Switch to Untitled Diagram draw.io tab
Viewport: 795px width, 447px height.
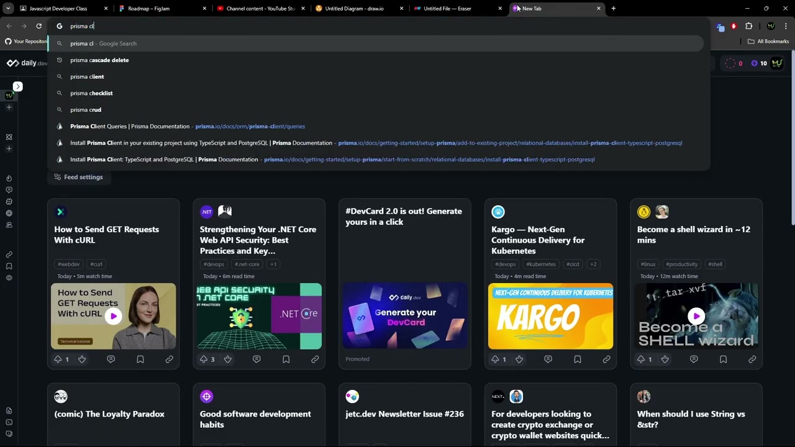click(359, 9)
